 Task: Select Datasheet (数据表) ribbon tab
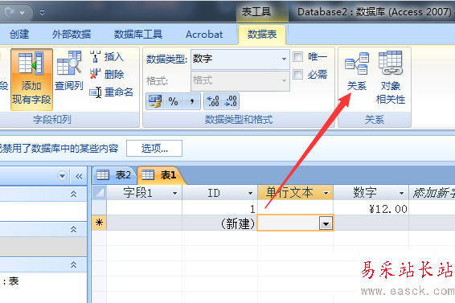coord(262,35)
